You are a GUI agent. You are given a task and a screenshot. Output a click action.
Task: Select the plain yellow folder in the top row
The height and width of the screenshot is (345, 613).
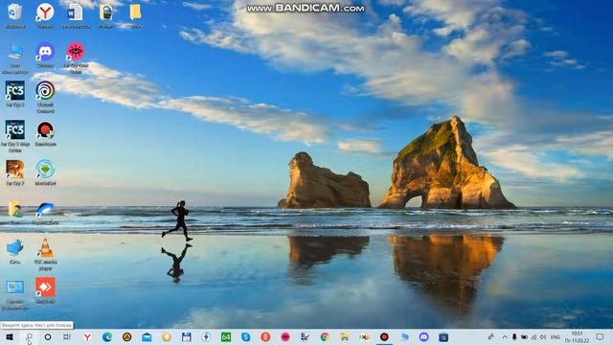pos(135,12)
